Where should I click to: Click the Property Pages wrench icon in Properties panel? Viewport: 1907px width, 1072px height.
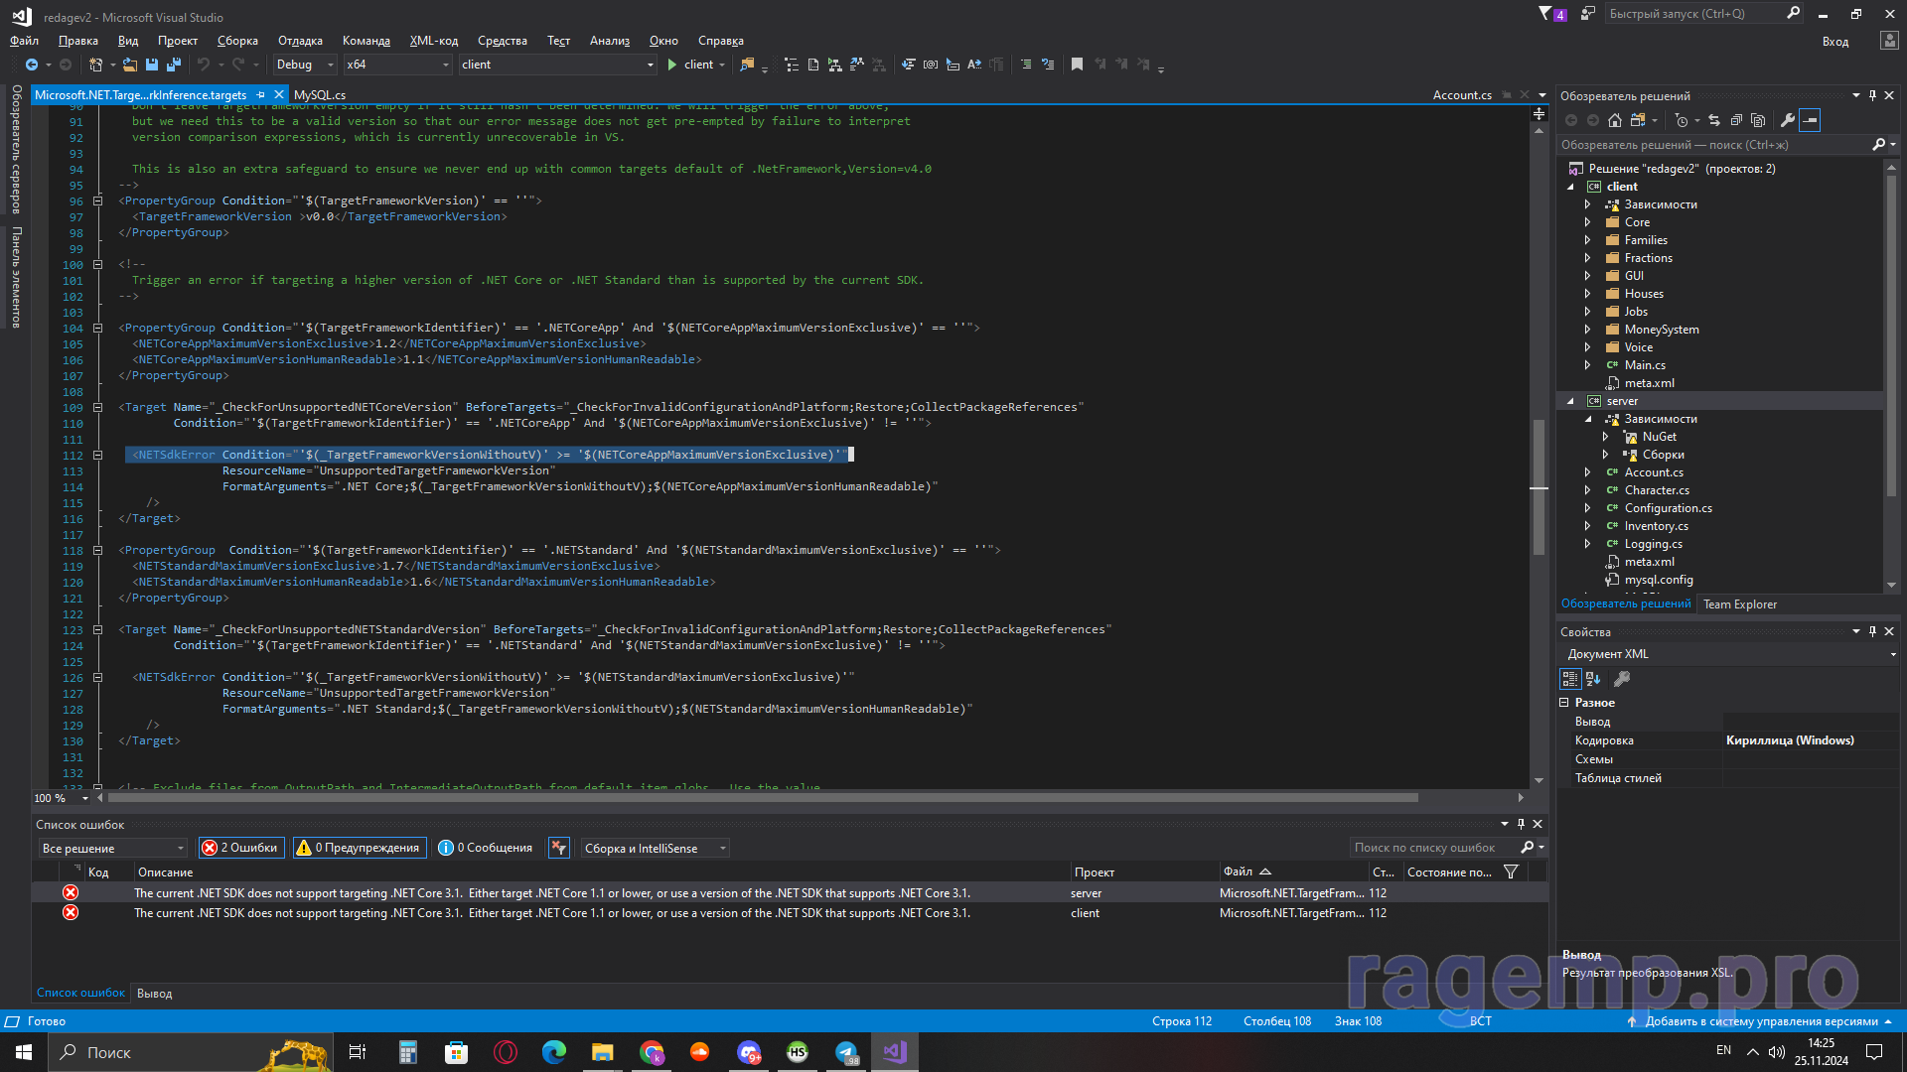point(1622,679)
